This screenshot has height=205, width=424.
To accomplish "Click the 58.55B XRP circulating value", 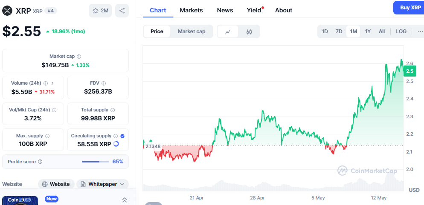I will point(94,144).
